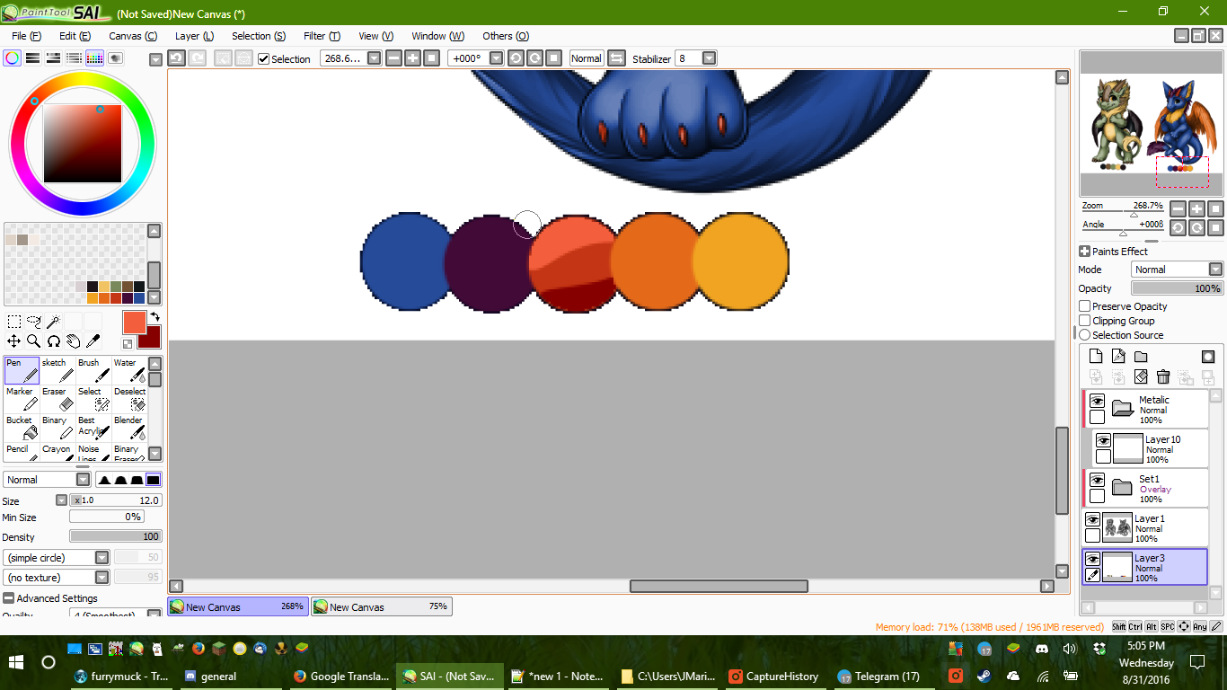Swap foreground and background colors

(154, 316)
